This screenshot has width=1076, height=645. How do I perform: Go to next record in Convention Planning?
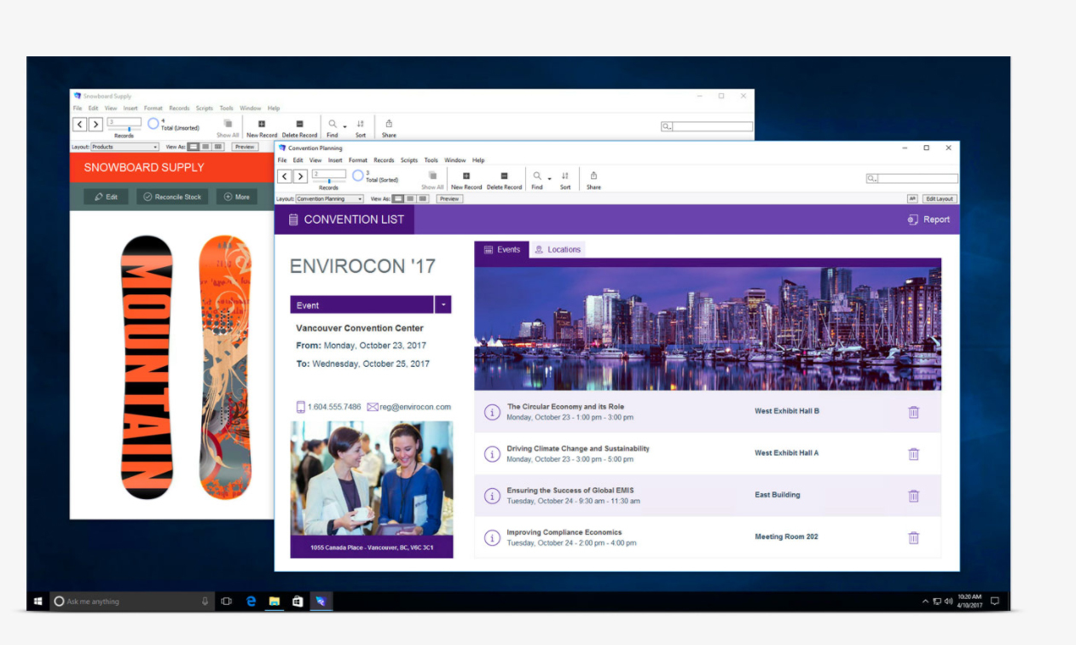click(x=300, y=177)
